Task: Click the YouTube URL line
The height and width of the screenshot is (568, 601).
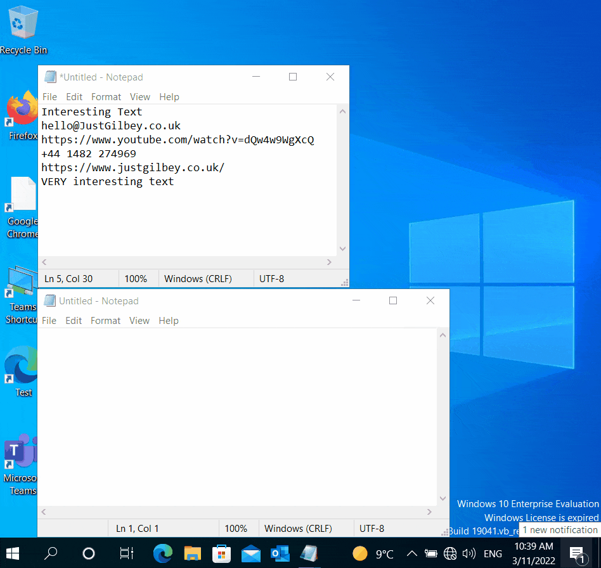Action: tap(178, 140)
